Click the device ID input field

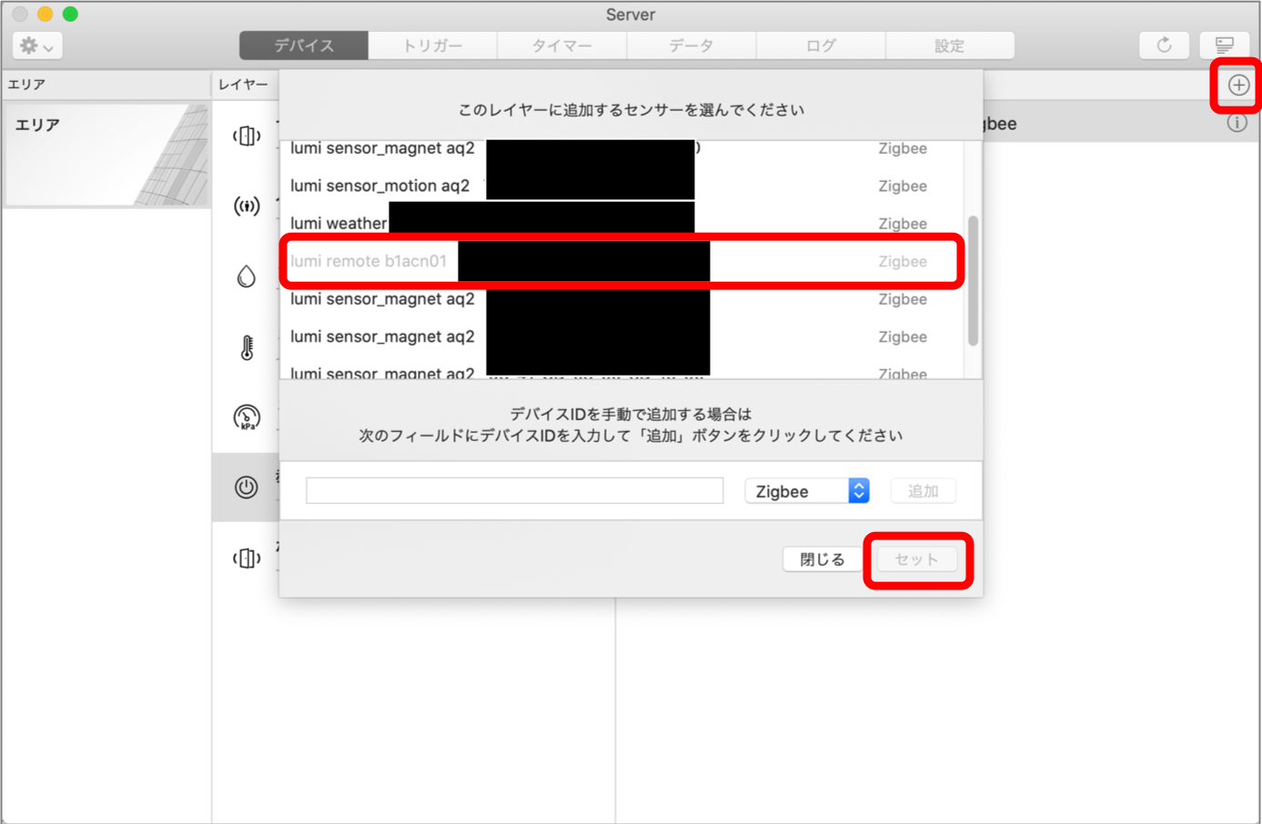click(515, 491)
